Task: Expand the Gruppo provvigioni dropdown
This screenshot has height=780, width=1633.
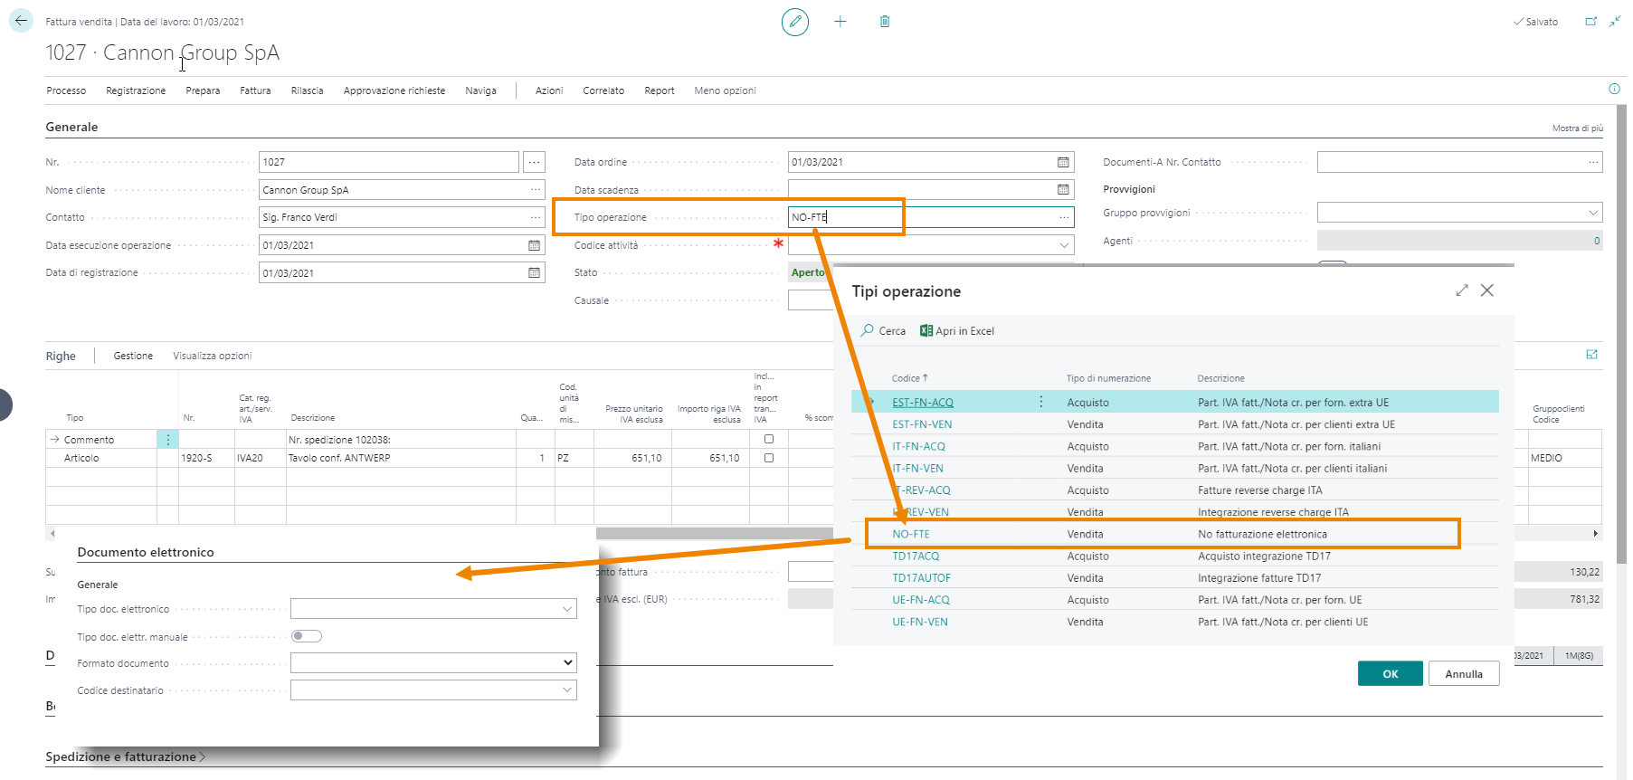Action: pos(1592,213)
